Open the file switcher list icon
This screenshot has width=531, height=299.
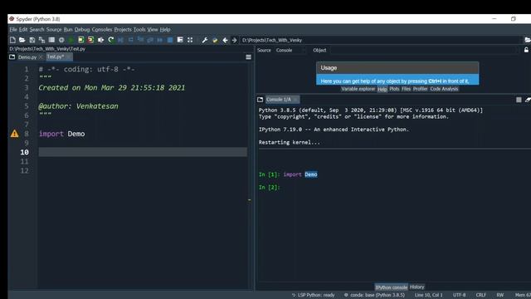point(51,40)
